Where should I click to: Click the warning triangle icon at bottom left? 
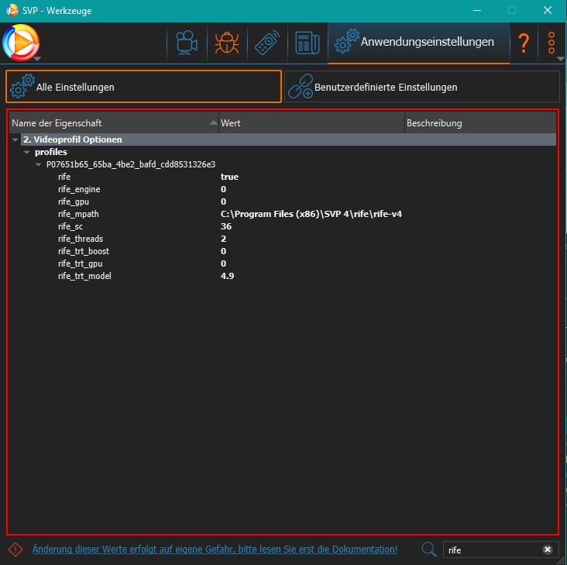(x=15, y=549)
